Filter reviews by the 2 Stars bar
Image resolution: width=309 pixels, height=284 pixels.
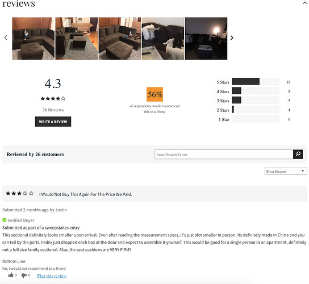click(x=256, y=110)
